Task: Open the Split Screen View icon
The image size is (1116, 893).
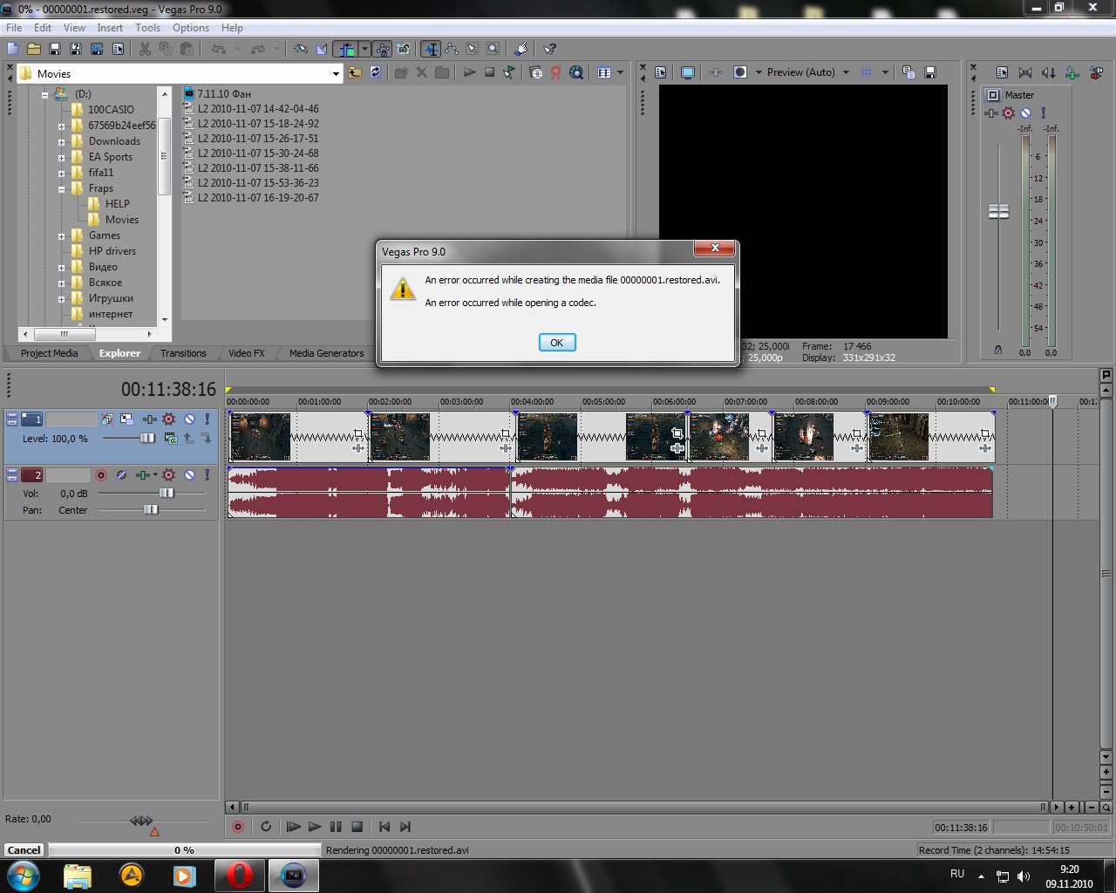Action: [740, 72]
